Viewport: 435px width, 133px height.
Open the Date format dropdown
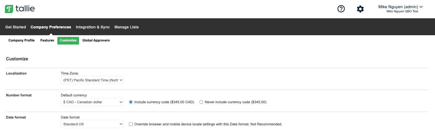coord(92,124)
